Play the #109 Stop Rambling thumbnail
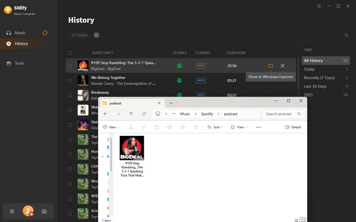The image size is (356, 222). coord(83,66)
